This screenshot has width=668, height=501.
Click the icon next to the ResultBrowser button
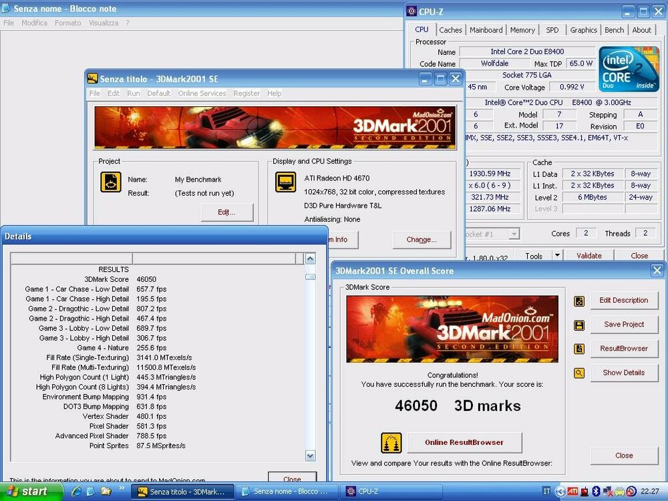(578, 348)
